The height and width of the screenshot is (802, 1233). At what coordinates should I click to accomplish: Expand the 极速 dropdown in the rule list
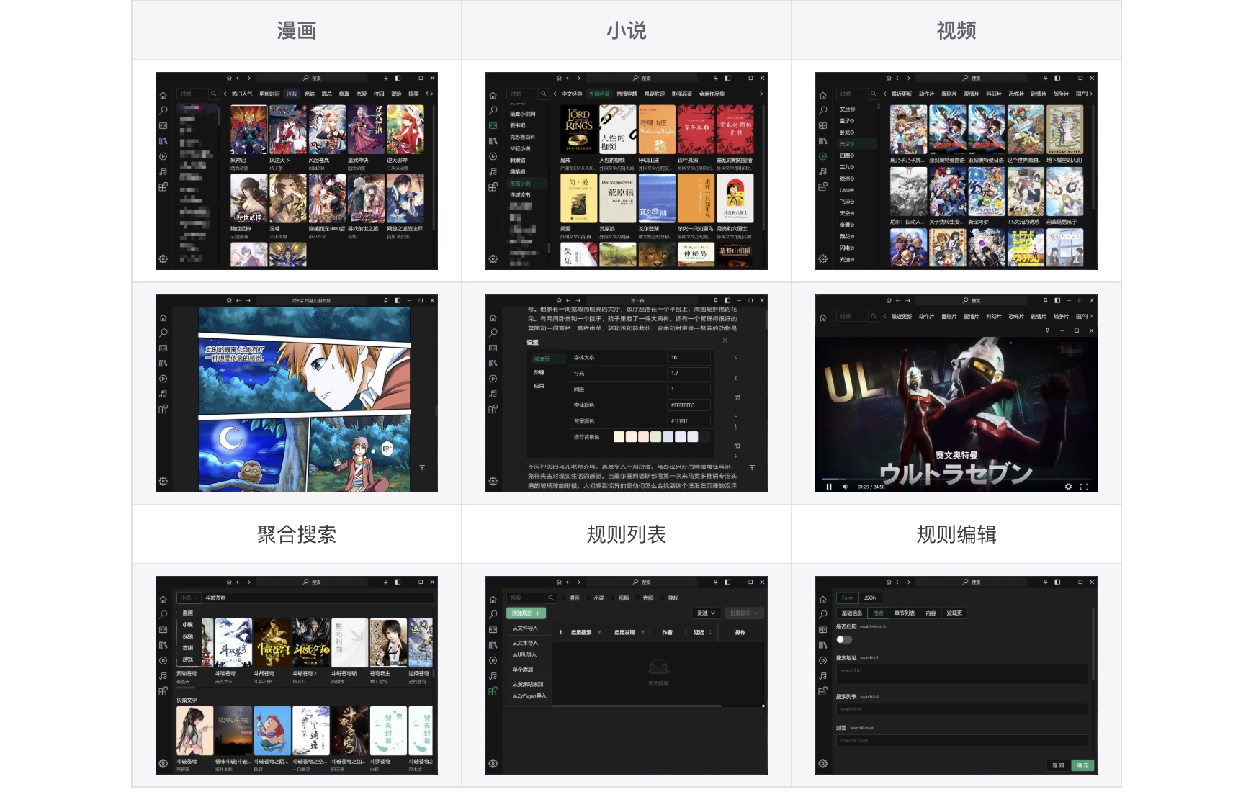(x=707, y=613)
